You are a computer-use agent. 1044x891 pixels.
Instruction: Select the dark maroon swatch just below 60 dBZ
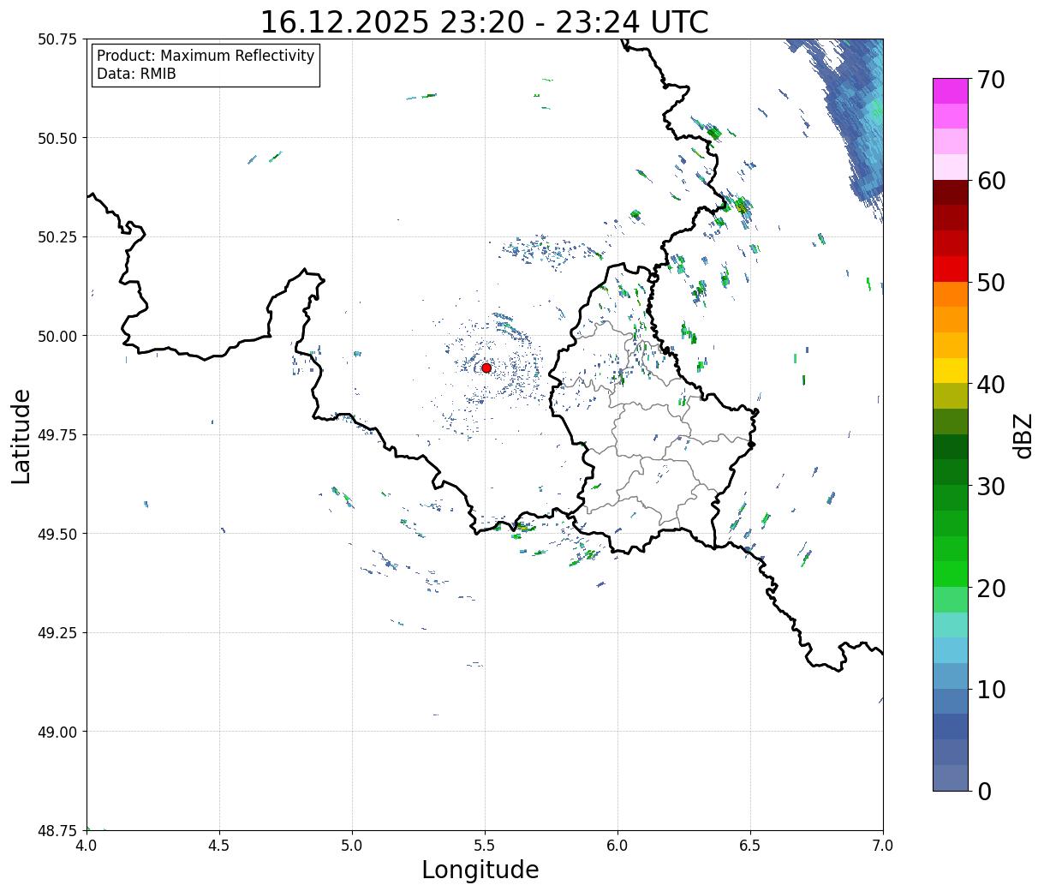point(950,192)
